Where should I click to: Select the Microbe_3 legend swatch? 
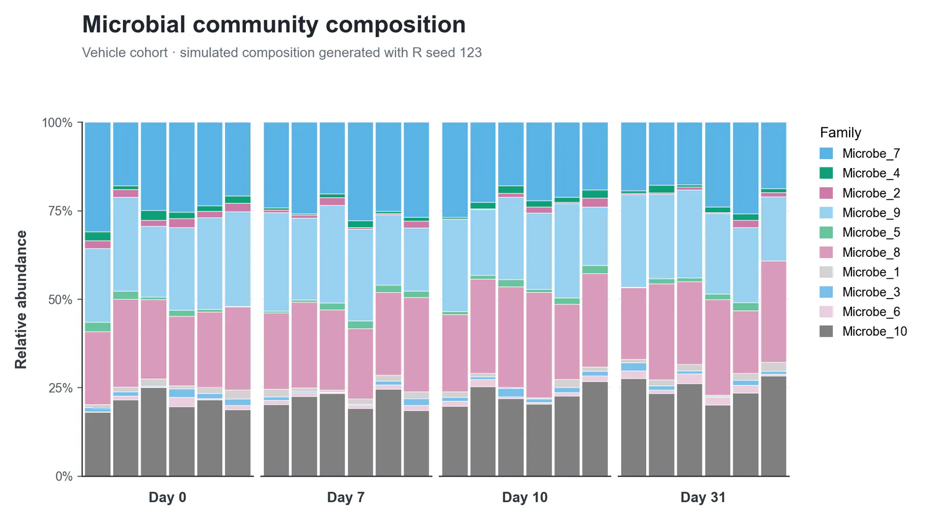point(826,292)
